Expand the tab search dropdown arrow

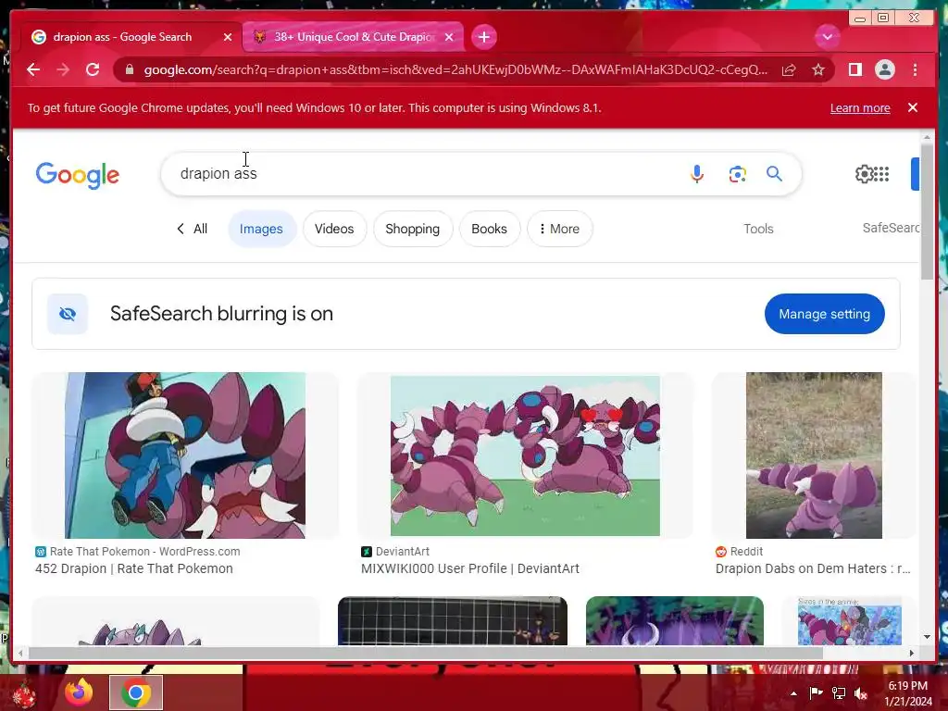pos(827,37)
